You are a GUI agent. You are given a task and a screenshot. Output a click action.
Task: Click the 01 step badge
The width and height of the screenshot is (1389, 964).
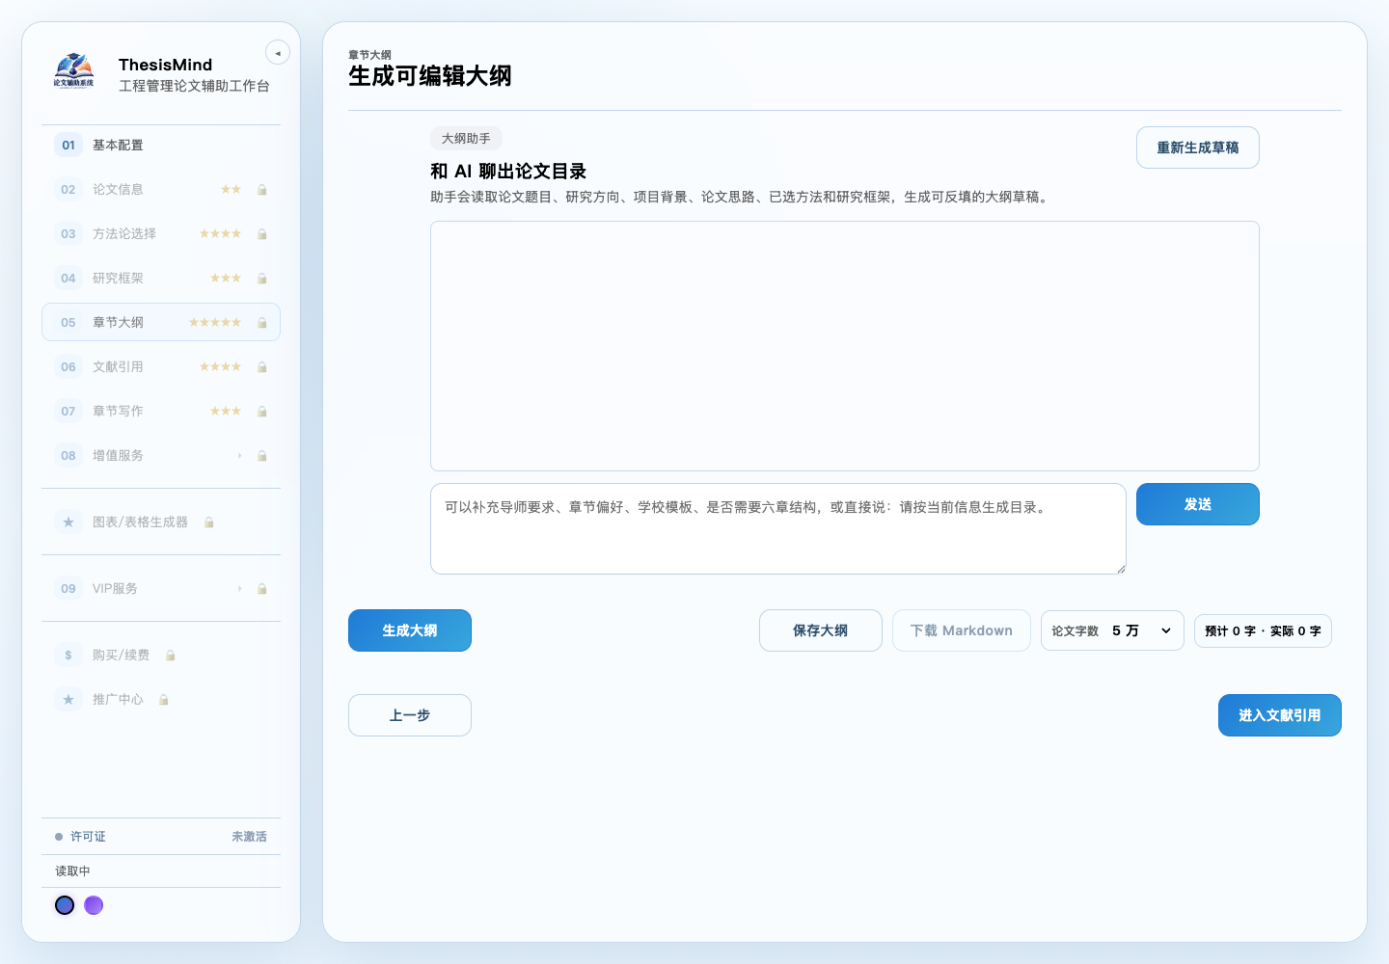click(68, 146)
